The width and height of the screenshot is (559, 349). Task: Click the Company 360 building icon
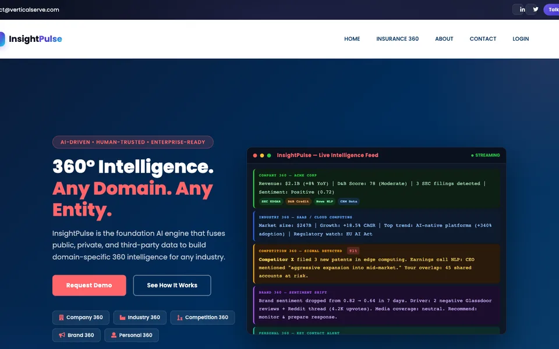pyautogui.click(x=61, y=318)
